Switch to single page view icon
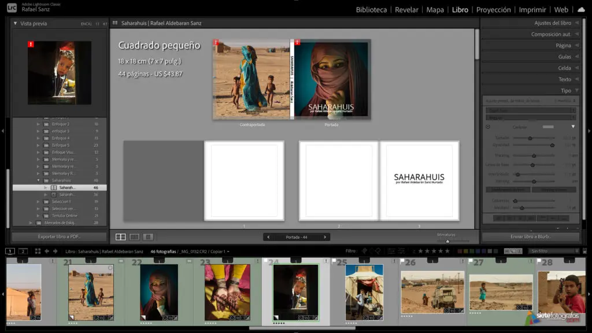This screenshot has width=592, height=333. point(148,237)
